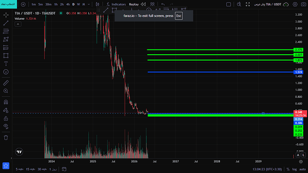Open the layout setup square icon

coord(229,4)
